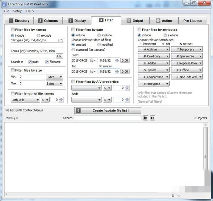Open the R Read only attribute dropdown
Image resolution: width=213 pixels, height=201 pixels.
(x=154, y=56)
